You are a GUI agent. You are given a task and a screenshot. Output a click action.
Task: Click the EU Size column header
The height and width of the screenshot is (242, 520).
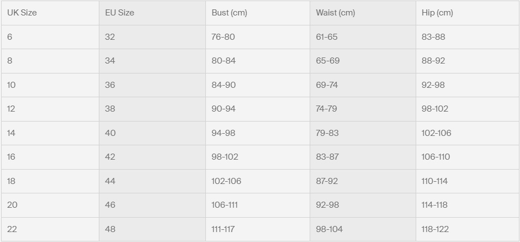coord(119,13)
